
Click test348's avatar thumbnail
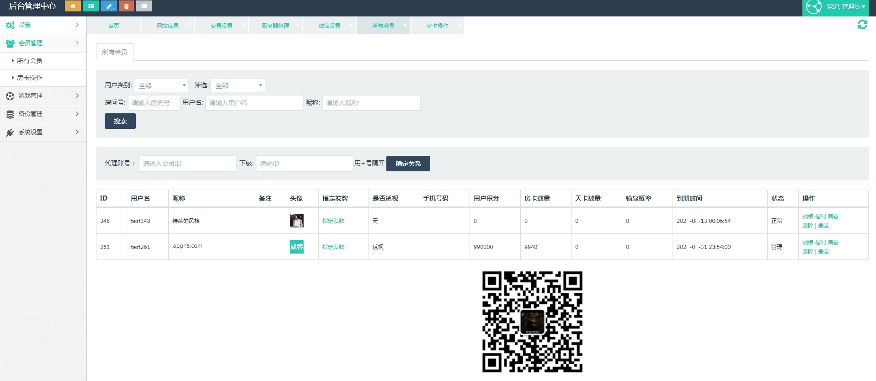[297, 221]
